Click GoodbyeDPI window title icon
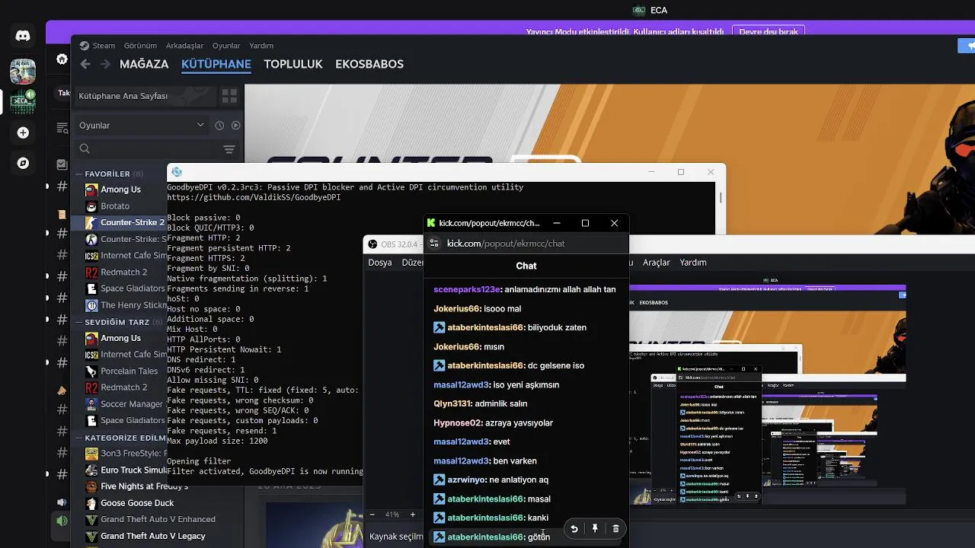The width and height of the screenshot is (975, 548). pyautogui.click(x=177, y=172)
